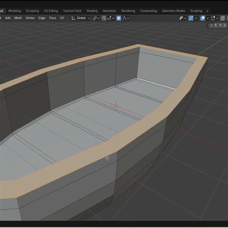Open the Geometry Nodes workspace tab
228x228 pixels.
tap(174, 11)
